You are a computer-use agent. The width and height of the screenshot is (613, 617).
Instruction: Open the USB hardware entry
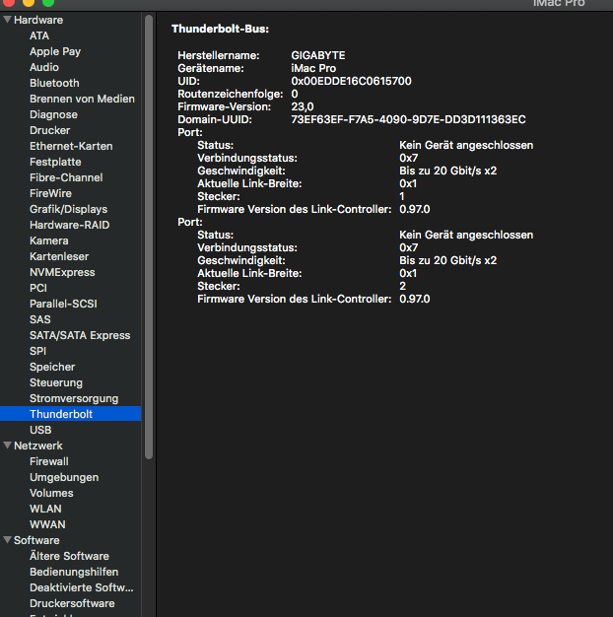point(40,430)
